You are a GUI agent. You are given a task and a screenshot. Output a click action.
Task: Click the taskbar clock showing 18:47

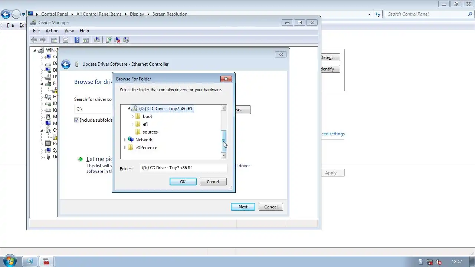[x=457, y=262]
